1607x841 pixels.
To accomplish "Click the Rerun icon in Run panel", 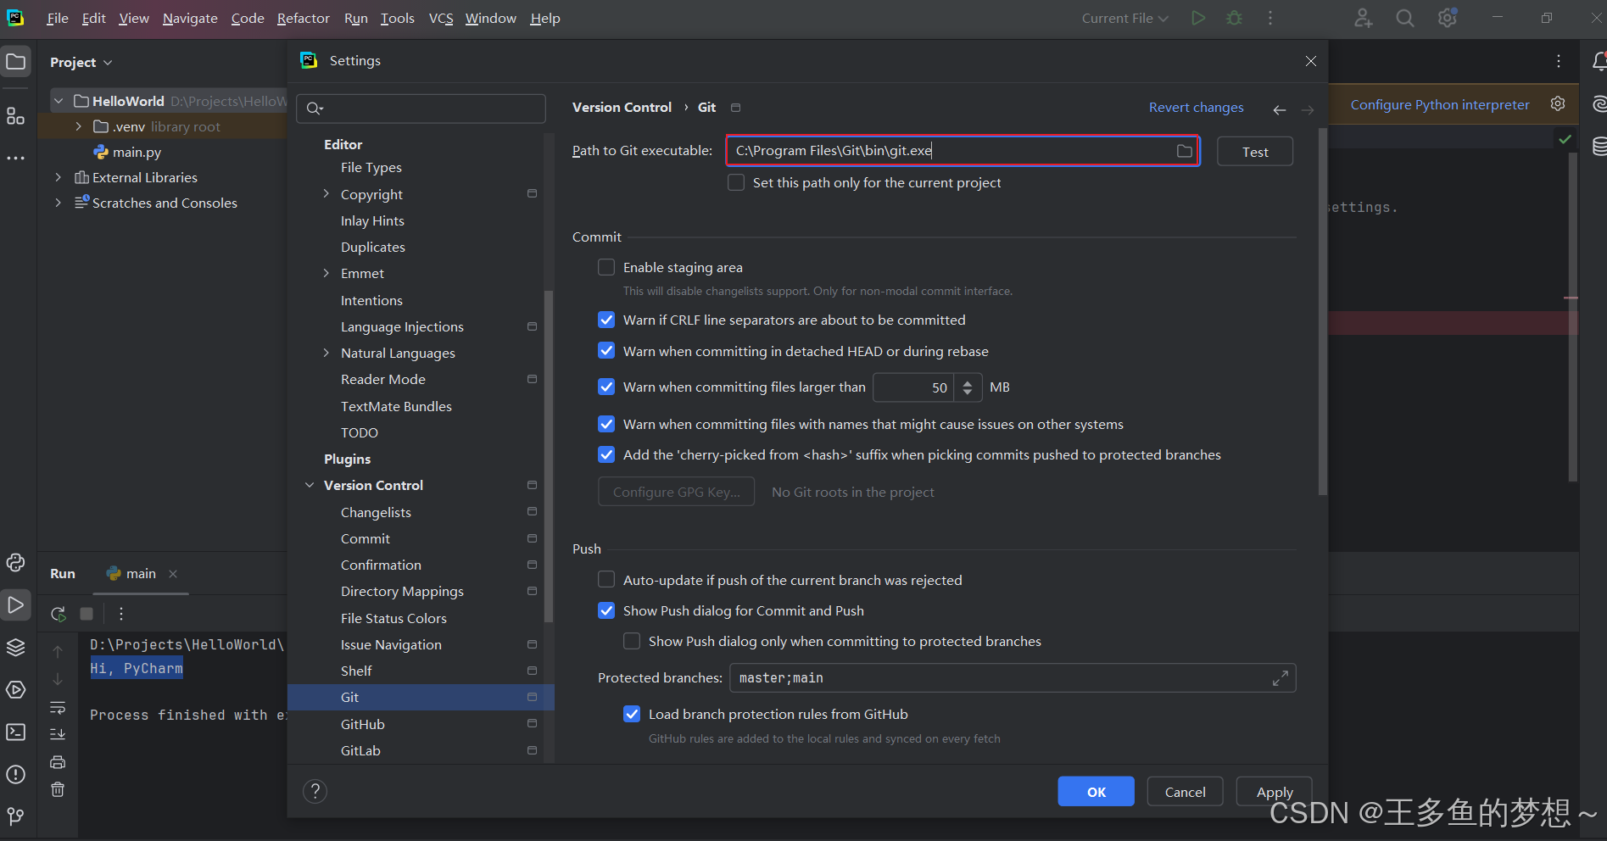I will point(59,614).
